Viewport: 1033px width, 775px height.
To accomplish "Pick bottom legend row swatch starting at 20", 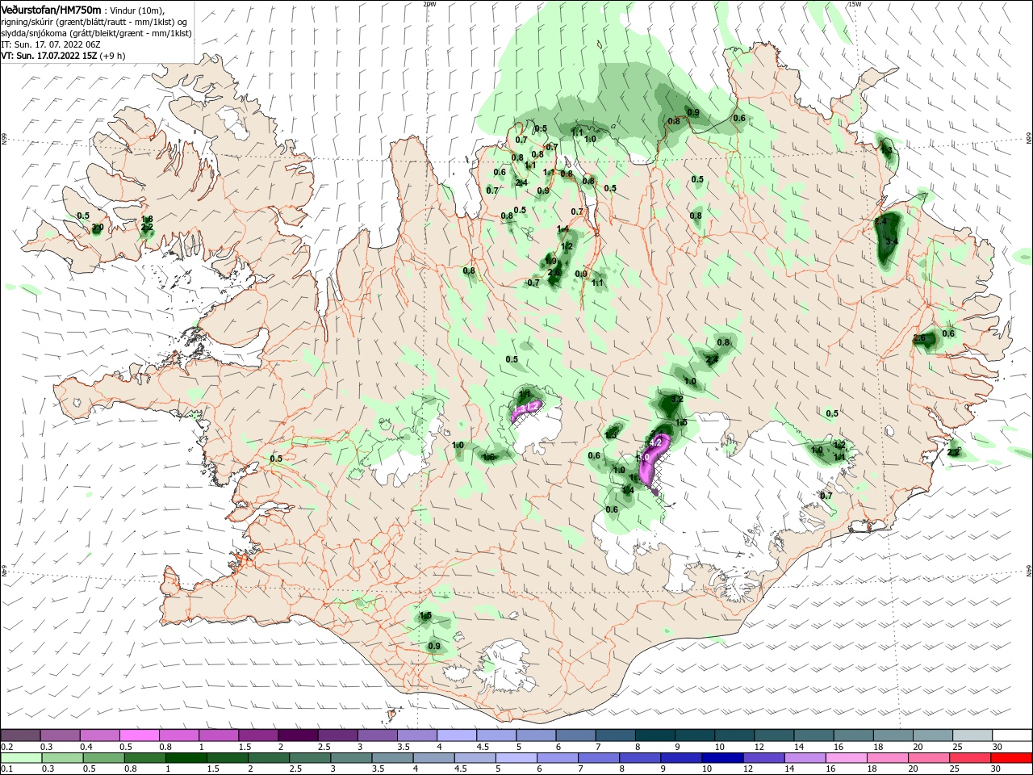I will pyautogui.click(x=929, y=758).
